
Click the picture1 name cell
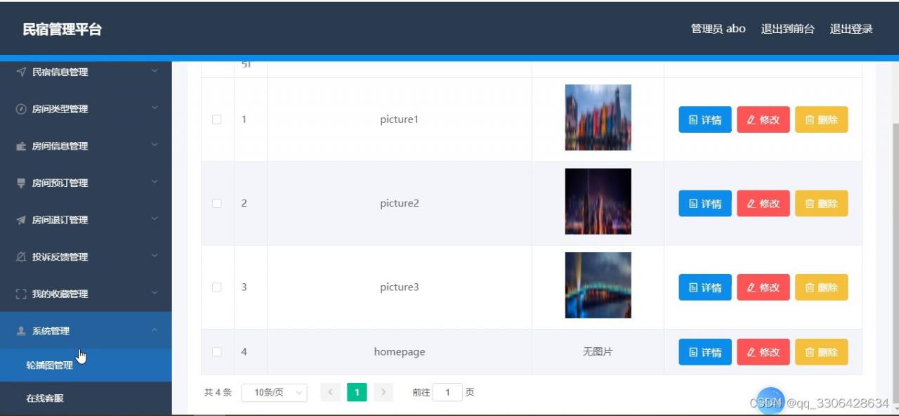[x=400, y=119]
